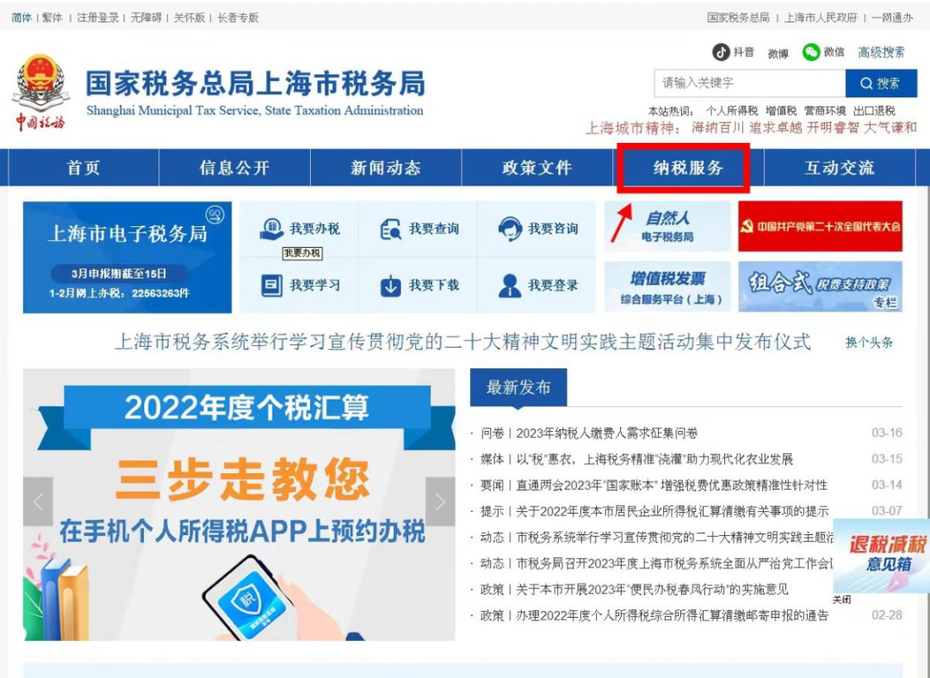930x678 pixels.
Task: Click the 我要登录 user icon
Action: tap(510, 286)
